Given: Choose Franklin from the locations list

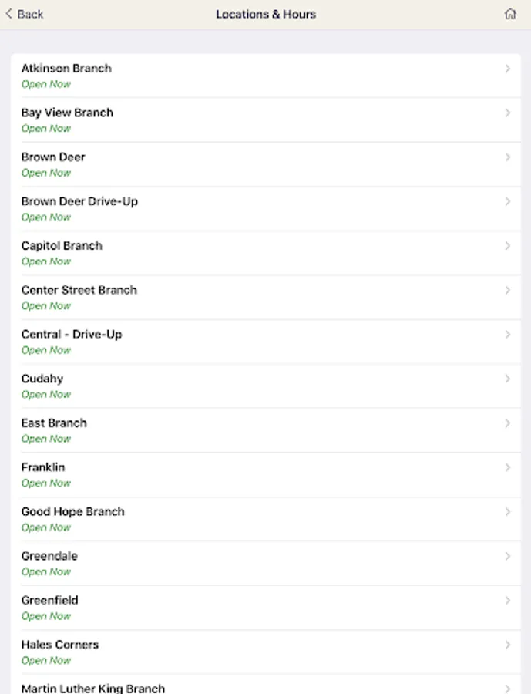Looking at the screenshot, I should [x=265, y=474].
